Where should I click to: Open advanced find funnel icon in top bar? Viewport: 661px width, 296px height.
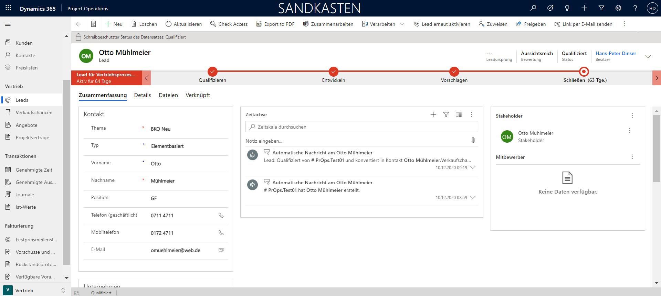(601, 8)
